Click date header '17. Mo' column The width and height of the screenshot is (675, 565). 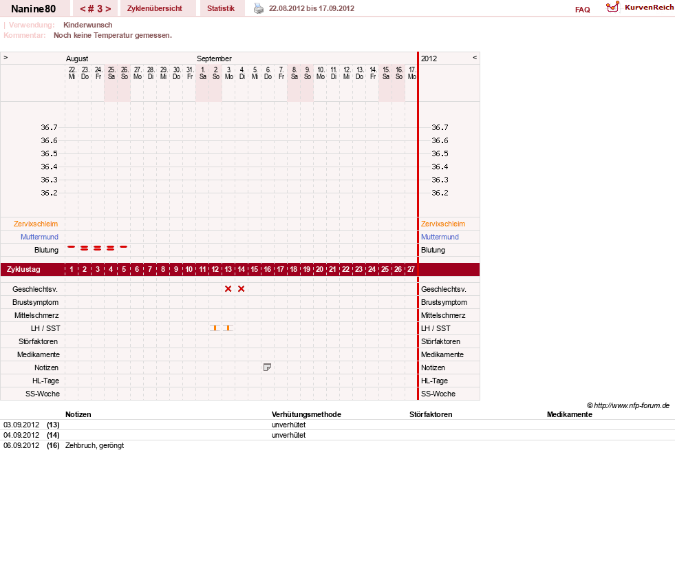412,73
